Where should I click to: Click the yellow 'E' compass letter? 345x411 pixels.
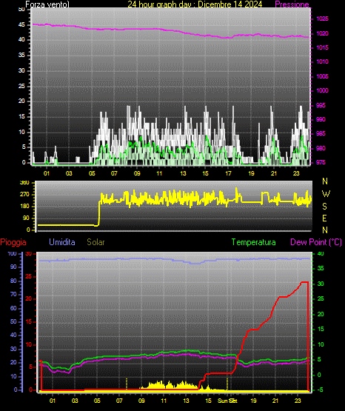324,218
